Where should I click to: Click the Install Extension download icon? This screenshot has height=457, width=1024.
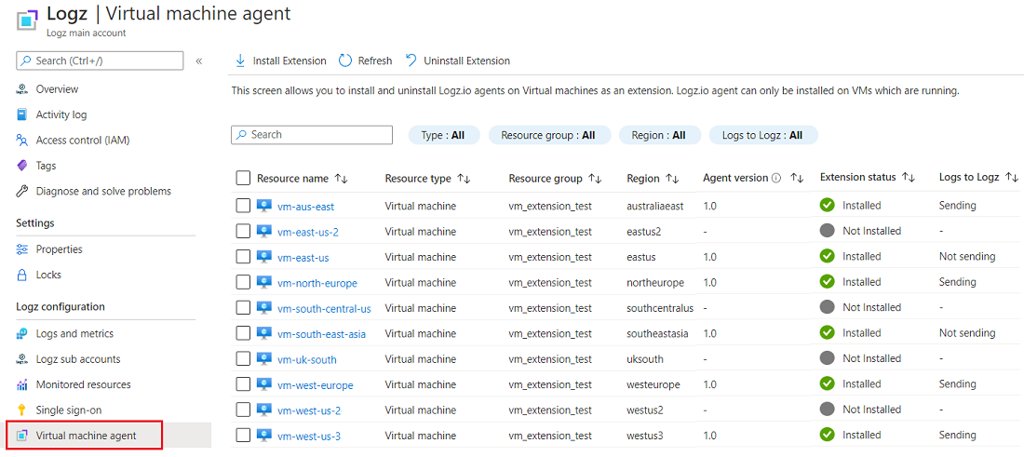(x=240, y=60)
